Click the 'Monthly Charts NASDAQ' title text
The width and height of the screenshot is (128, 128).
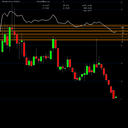pyautogui.click(x=11, y=2)
